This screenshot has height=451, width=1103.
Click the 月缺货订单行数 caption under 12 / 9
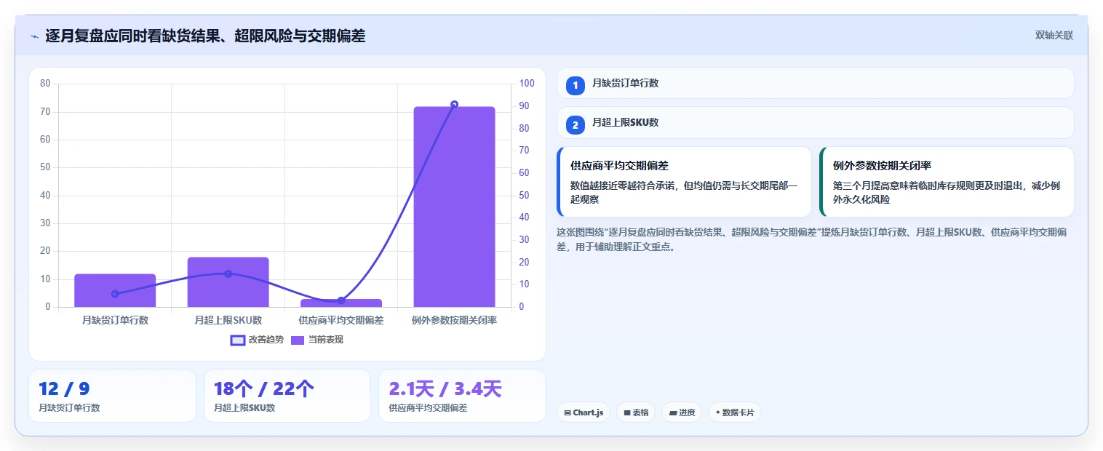[x=69, y=408]
